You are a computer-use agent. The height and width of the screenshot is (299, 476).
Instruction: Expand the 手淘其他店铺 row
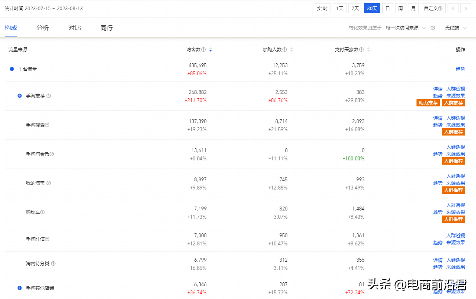click(20, 288)
